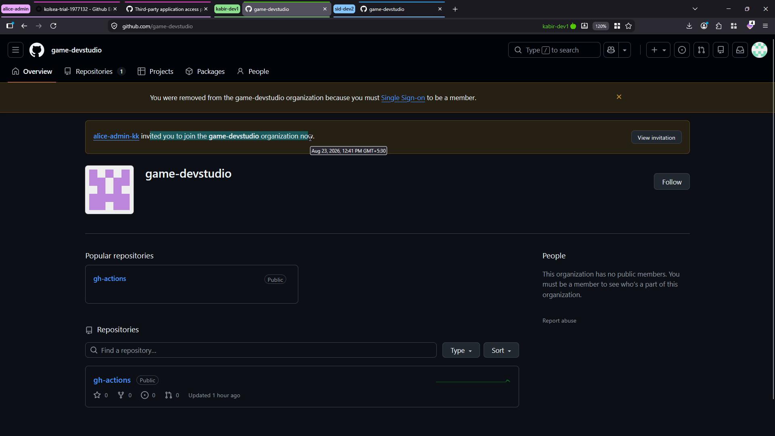Viewport: 775px width, 436px height.
Task: Click the View invitation button
Action: coord(656,138)
